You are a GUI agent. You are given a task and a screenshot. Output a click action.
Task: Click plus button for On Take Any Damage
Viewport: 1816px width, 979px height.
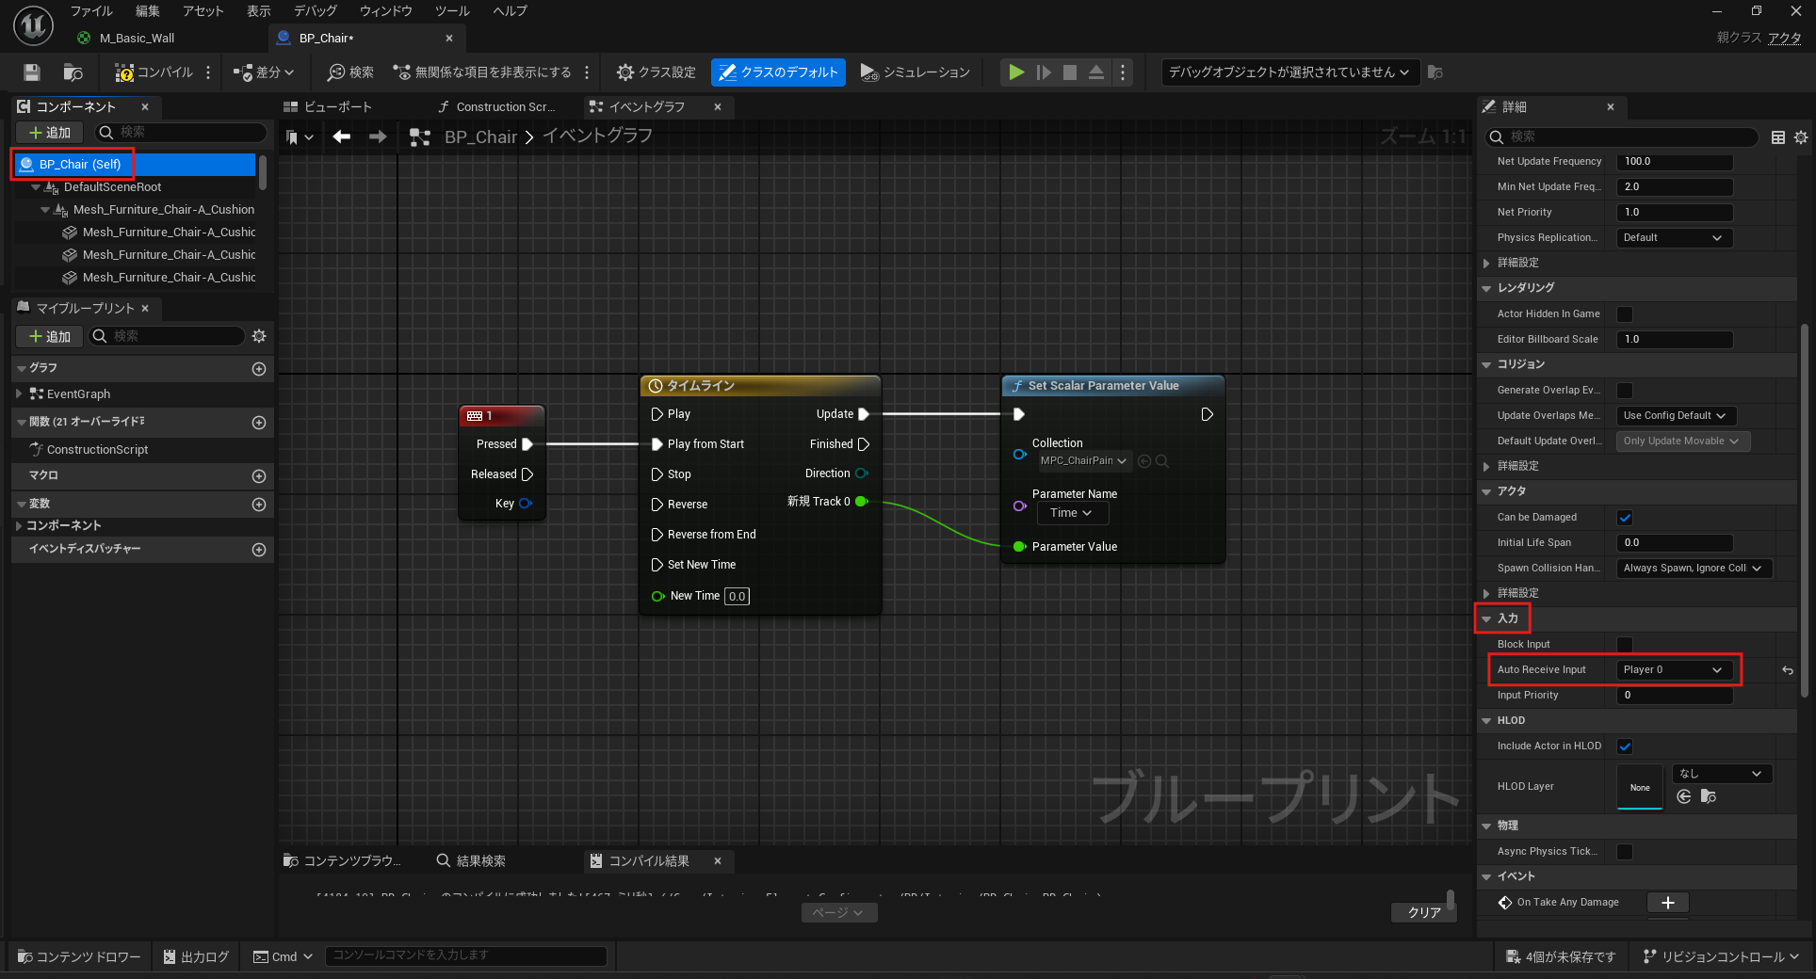(1667, 903)
